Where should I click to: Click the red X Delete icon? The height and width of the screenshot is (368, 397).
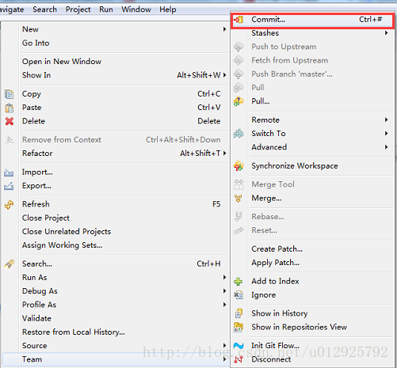(10, 121)
